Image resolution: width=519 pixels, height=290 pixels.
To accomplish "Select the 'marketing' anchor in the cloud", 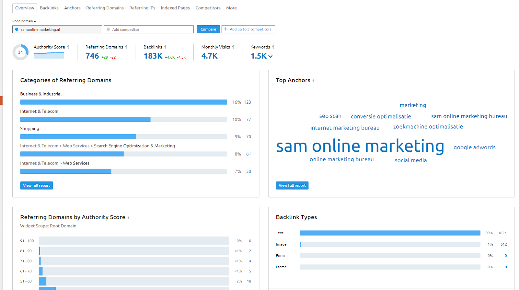I will pos(413,105).
